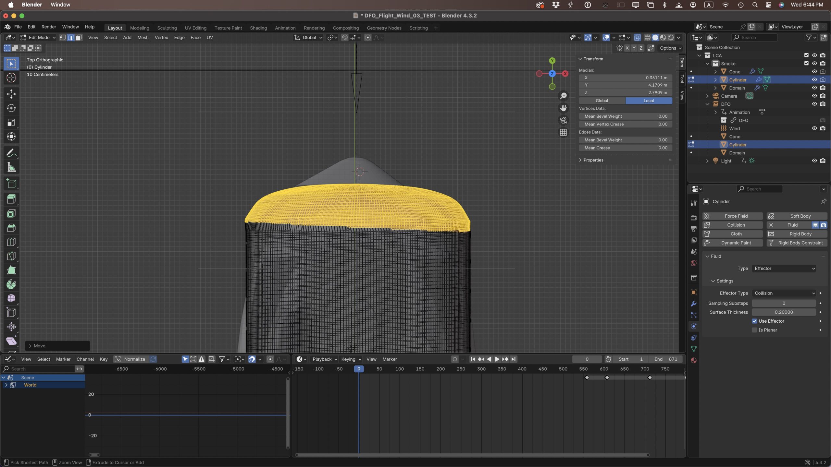Hide the Cone object in the outliner
This screenshot has height=467, width=831.
pos(814,71)
